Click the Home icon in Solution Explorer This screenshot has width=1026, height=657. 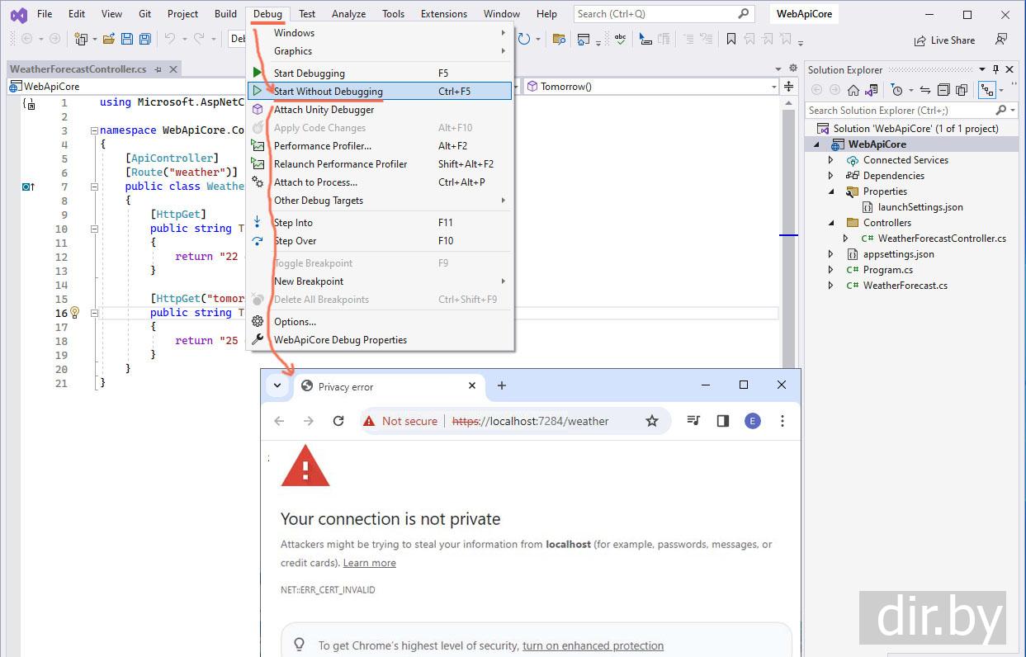click(x=853, y=90)
